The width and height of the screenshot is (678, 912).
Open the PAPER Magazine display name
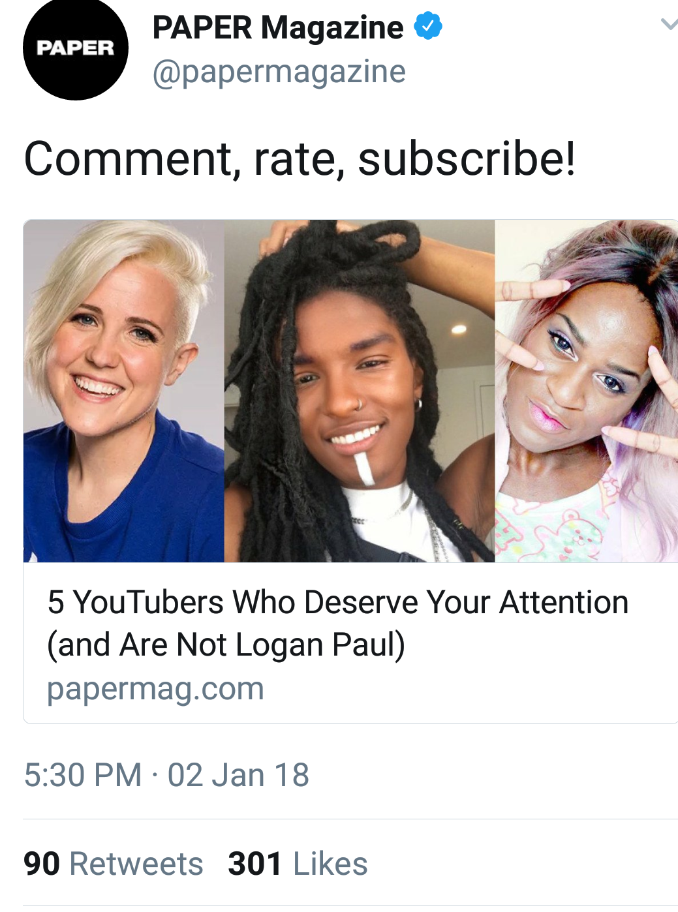[x=278, y=27]
